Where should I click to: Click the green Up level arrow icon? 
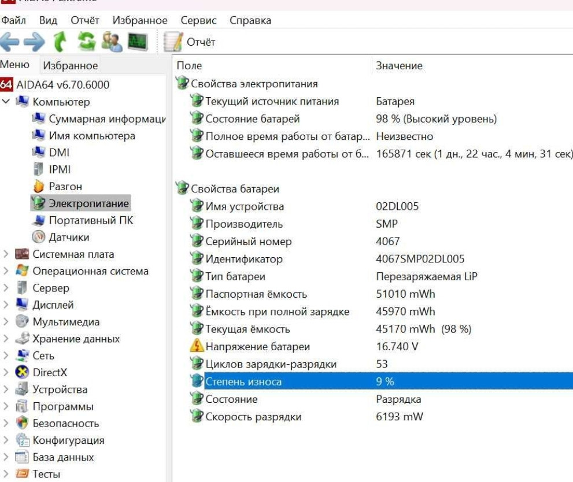(60, 42)
